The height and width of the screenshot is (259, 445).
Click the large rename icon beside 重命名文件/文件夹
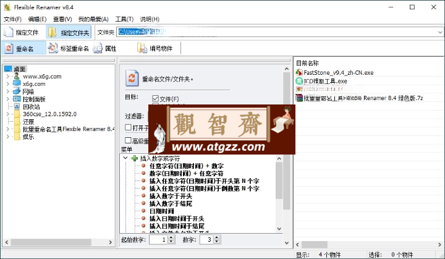coord(132,78)
